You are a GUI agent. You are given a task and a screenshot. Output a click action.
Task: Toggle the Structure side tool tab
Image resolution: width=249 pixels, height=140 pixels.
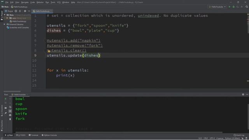tap(2, 110)
